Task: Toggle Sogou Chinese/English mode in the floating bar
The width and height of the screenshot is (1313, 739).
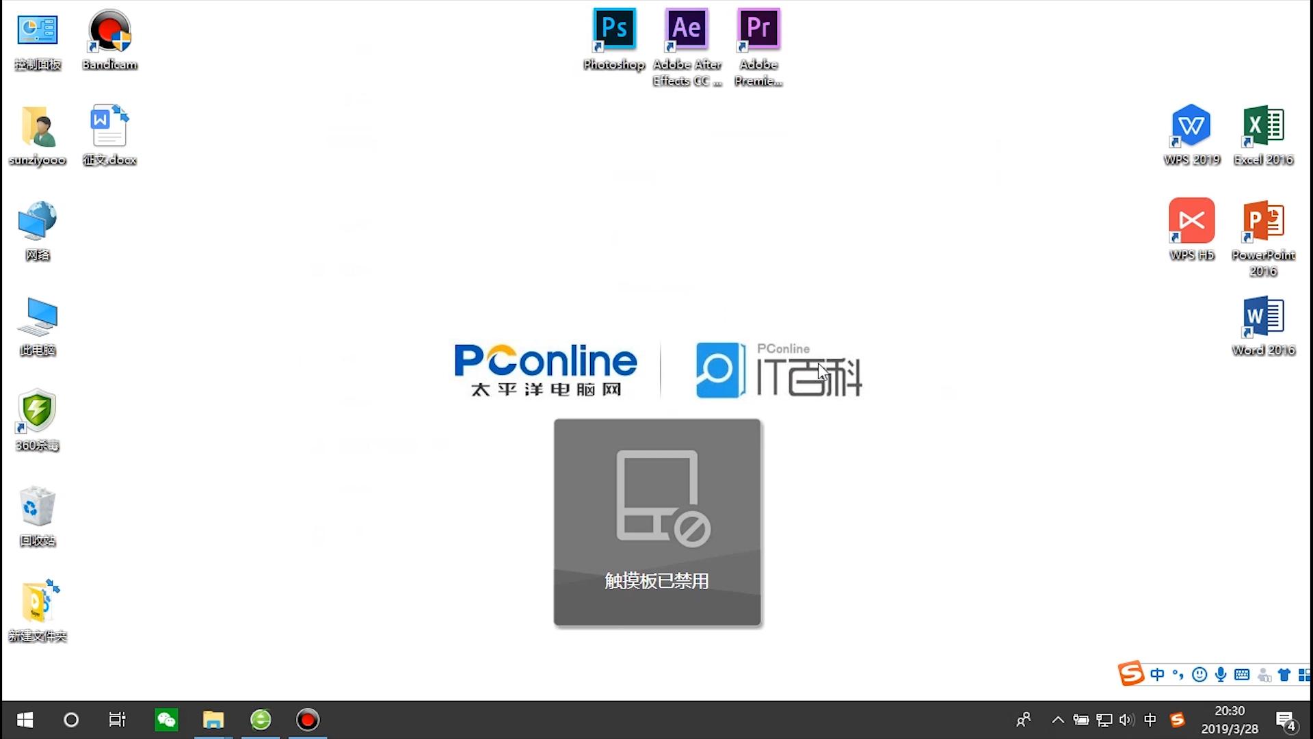Action: pos(1157,675)
